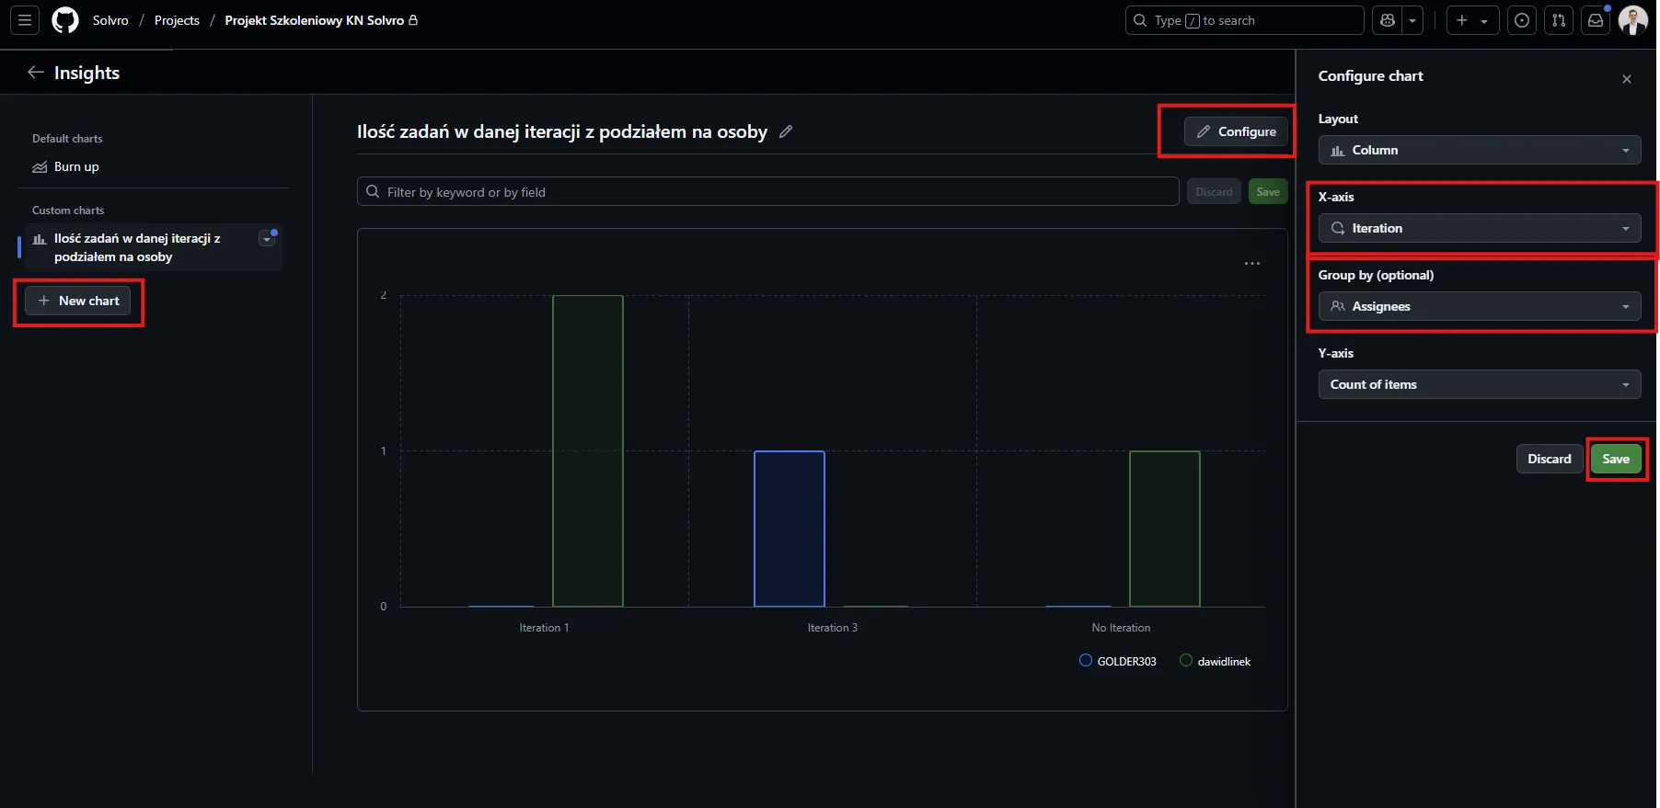Open the X-axis Iteration dropdown
Viewport: 1660px width, 808px height.
coord(1479,228)
